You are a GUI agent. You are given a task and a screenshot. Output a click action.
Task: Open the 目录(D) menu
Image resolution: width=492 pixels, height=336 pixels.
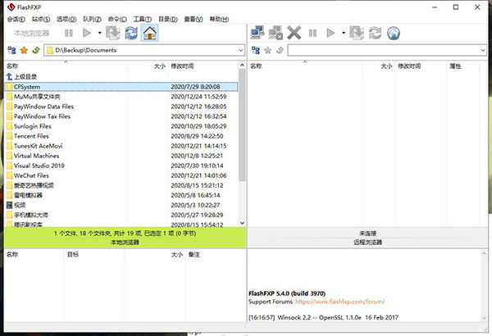tap(168, 19)
